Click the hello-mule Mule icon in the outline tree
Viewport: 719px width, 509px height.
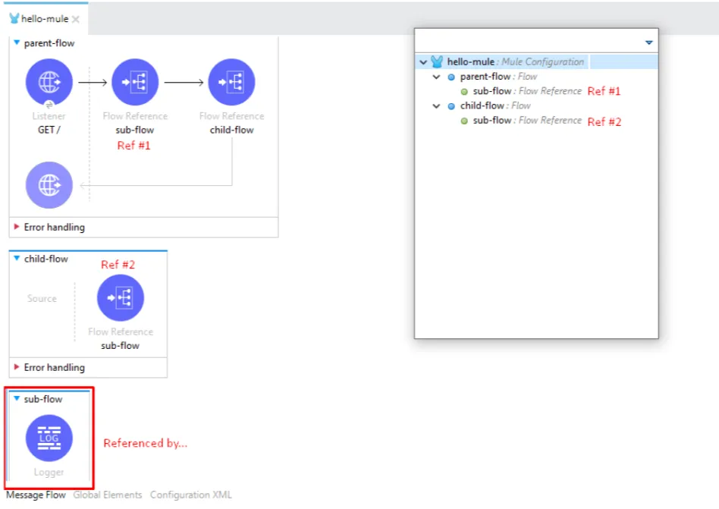coord(437,61)
